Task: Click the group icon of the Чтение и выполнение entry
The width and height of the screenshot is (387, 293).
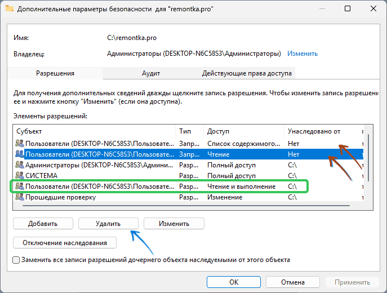Action: [x=20, y=187]
